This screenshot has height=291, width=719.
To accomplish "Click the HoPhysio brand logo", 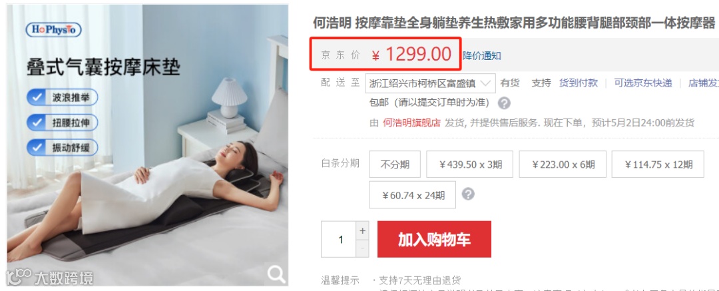I will click(54, 30).
